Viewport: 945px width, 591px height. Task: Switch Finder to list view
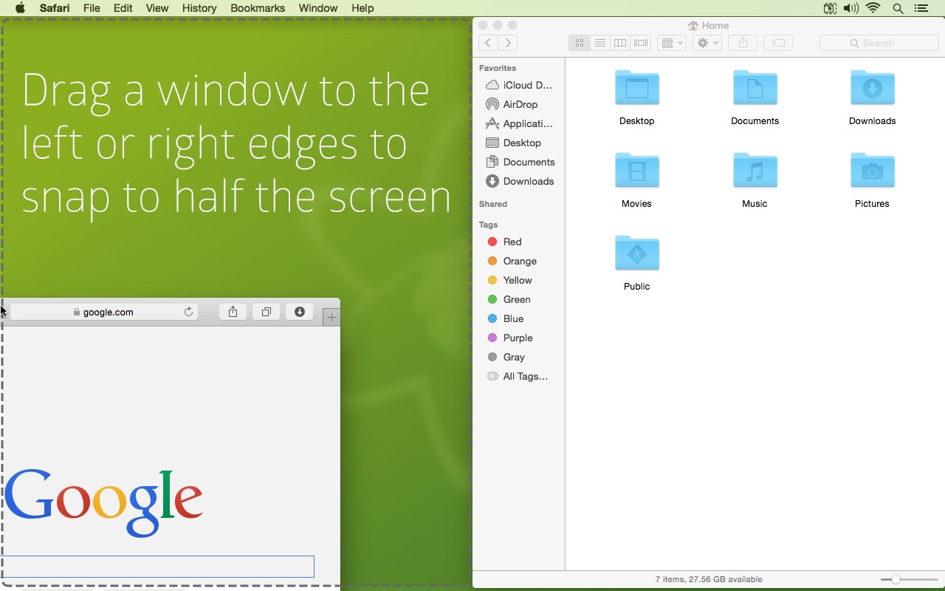coord(600,43)
